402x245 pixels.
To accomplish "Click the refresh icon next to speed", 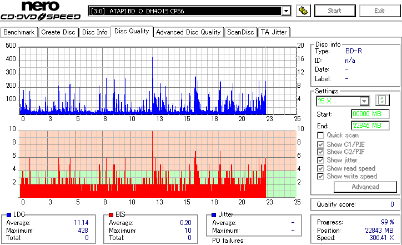I will tap(382, 100).
